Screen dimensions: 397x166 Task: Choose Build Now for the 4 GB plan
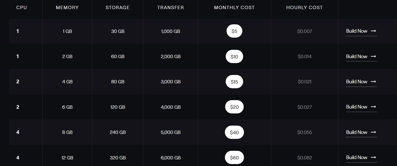356,82
